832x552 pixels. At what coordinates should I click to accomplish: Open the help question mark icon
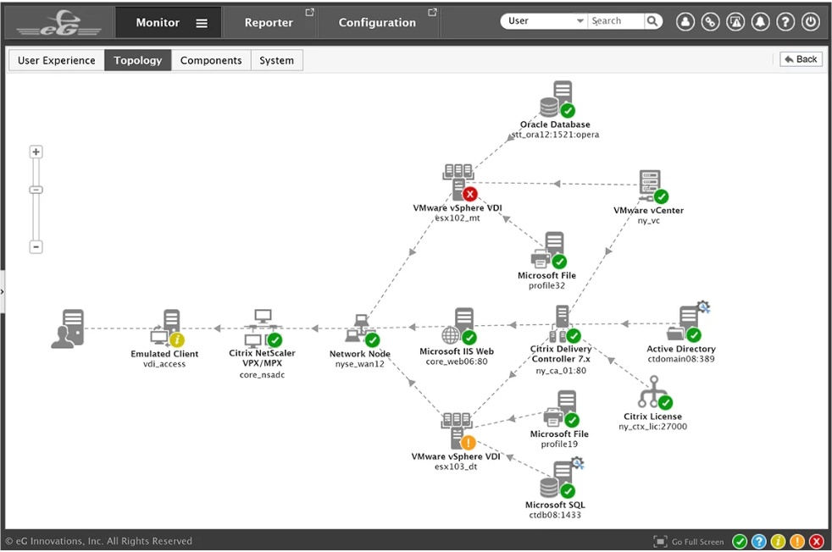point(785,22)
